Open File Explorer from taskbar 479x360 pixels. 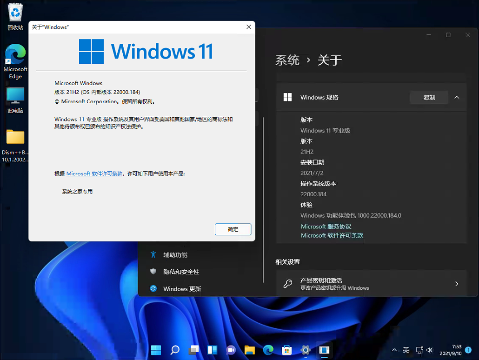coord(250,350)
